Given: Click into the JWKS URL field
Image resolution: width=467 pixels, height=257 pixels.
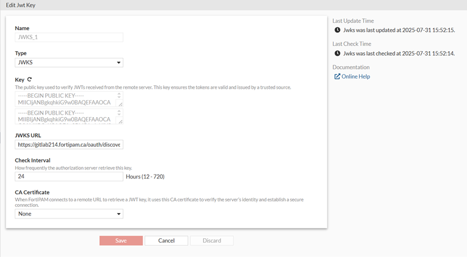Looking at the screenshot, I should pyautogui.click(x=69, y=145).
